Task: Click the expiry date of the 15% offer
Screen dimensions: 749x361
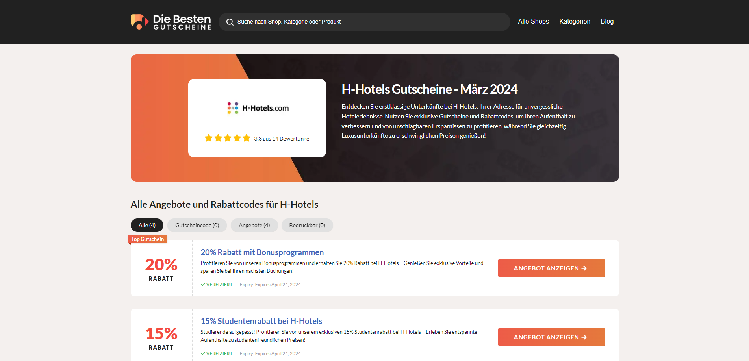Action: click(x=270, y=354)
